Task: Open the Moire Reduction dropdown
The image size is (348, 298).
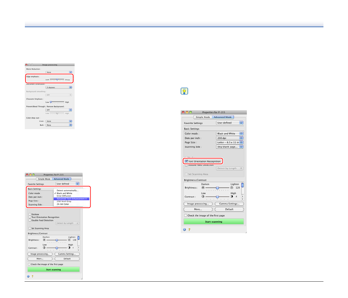Action: pyautogui.click(x=59, y=72)
